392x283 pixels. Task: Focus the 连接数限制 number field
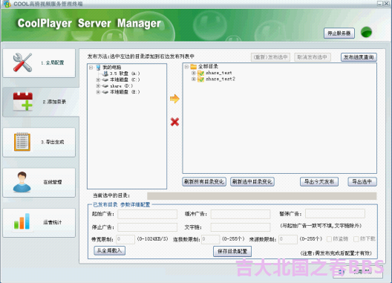(x=211, y=239)
